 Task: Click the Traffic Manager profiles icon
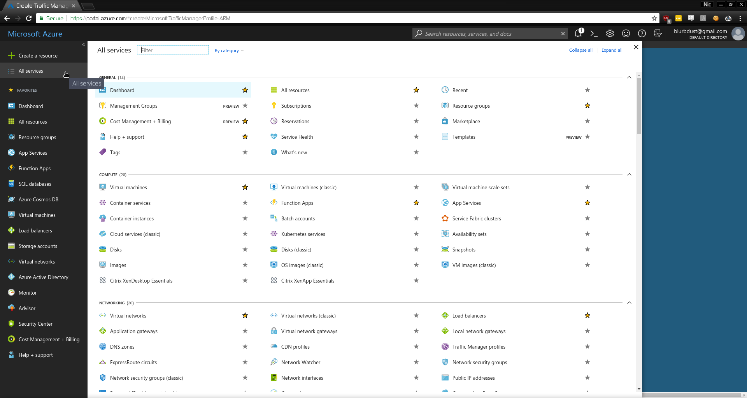445,346
